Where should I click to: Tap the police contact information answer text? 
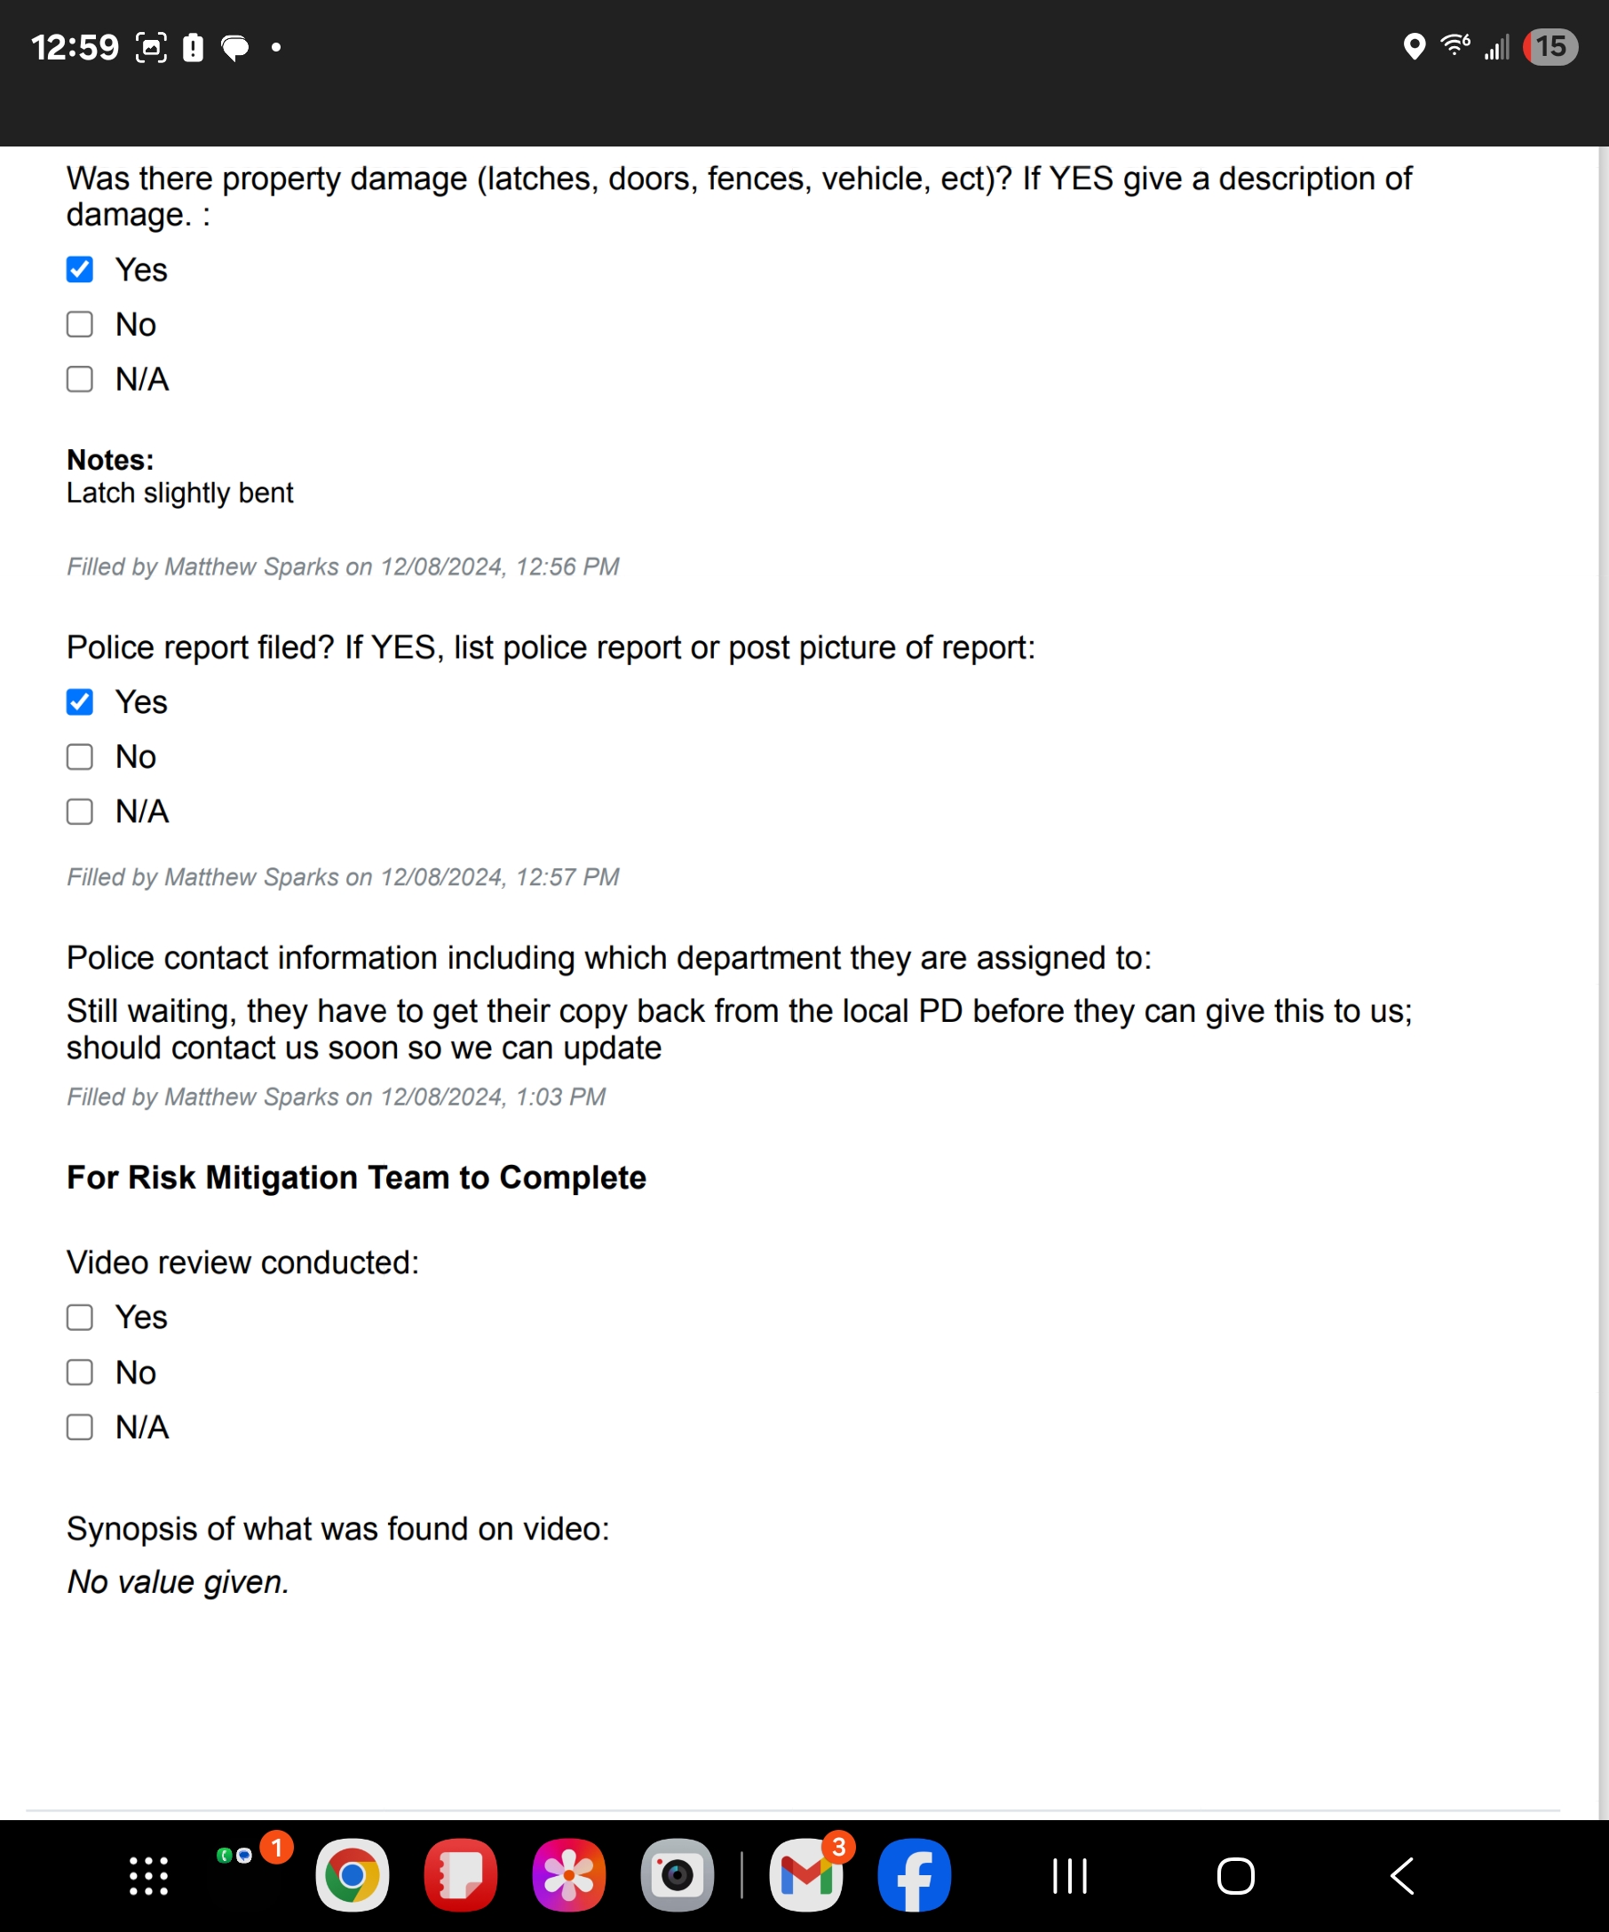click(739, 1029)
